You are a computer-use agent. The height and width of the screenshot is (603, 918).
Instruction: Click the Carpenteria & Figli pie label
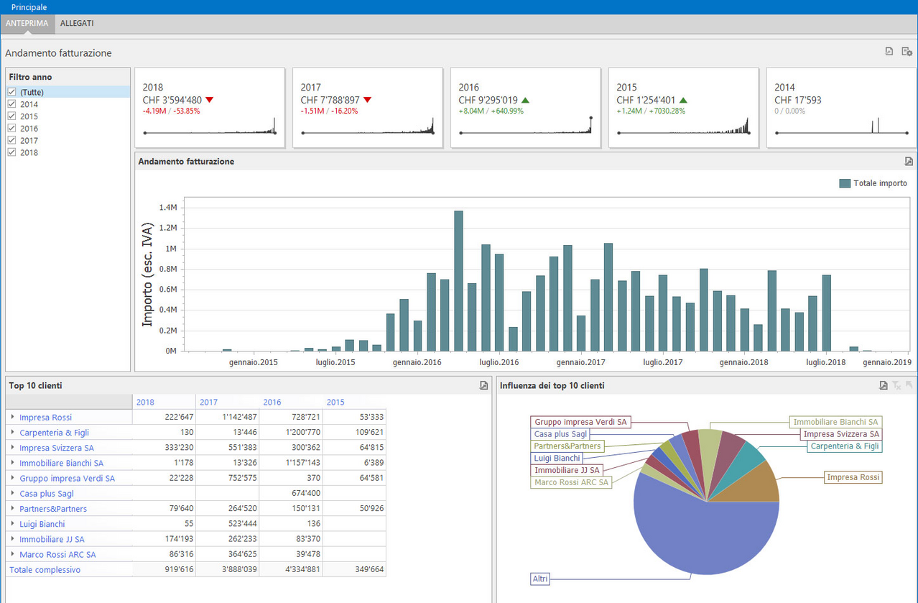tap(844, 446)
